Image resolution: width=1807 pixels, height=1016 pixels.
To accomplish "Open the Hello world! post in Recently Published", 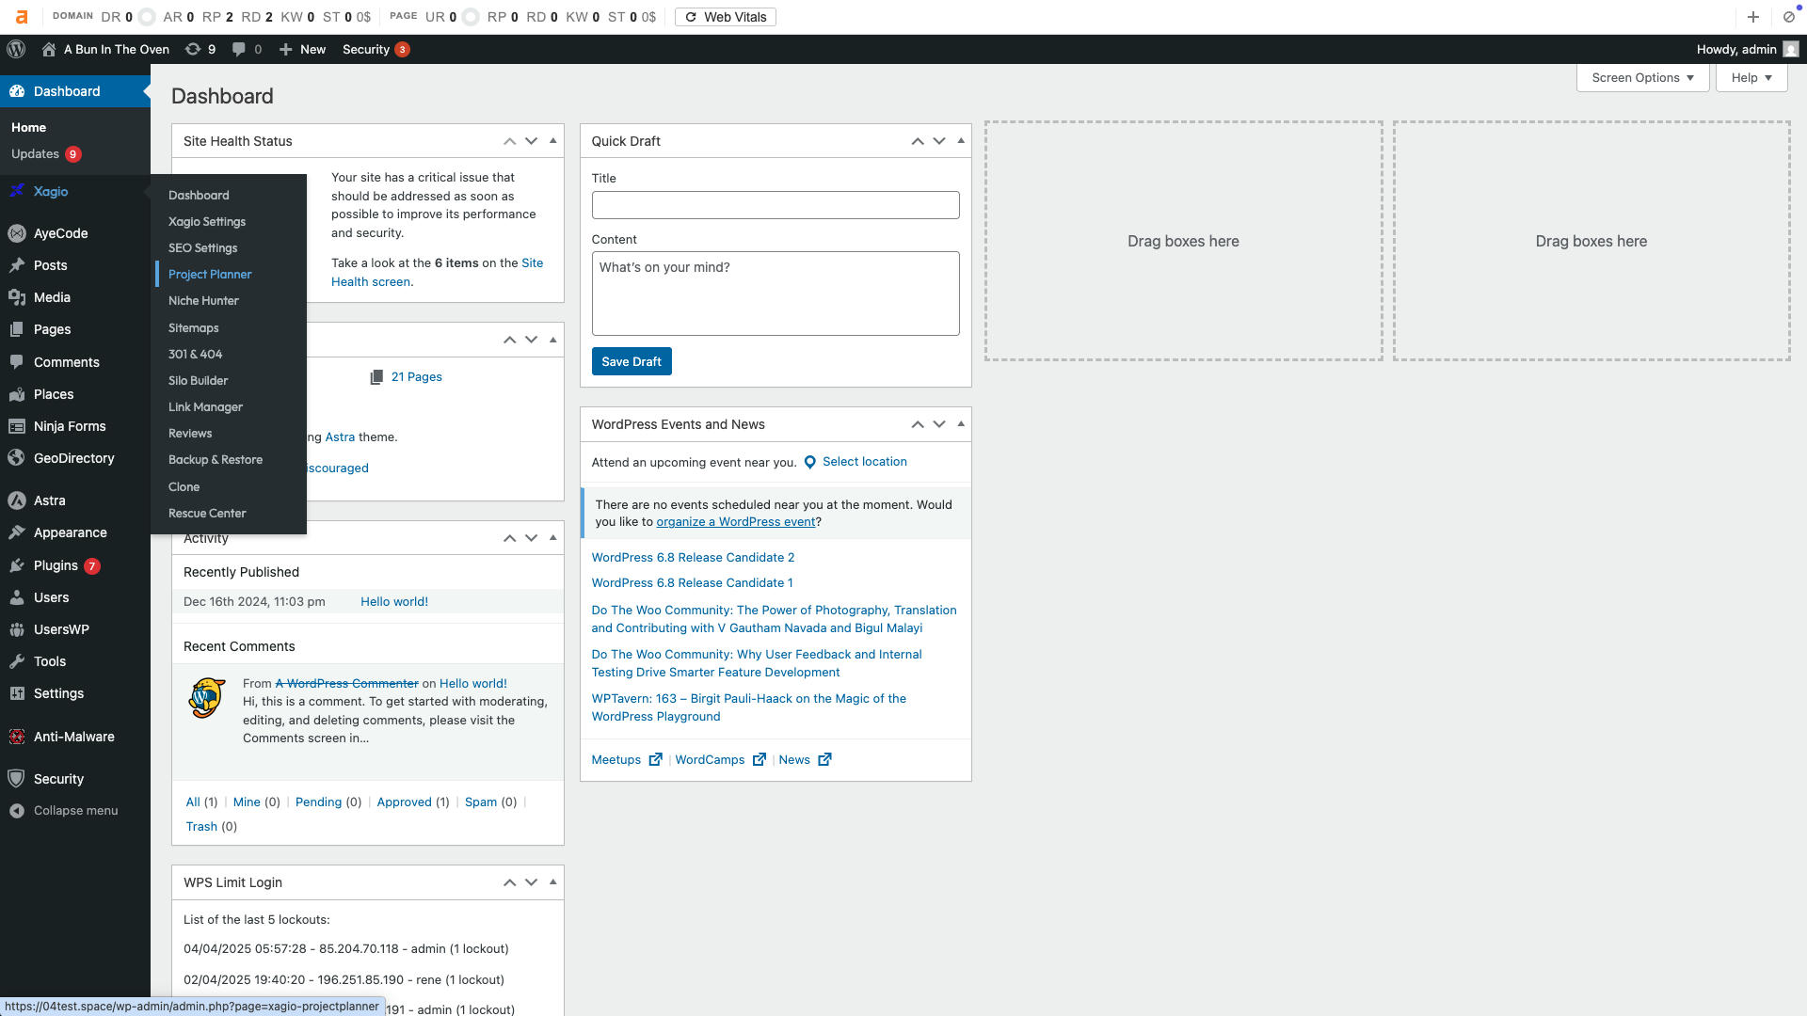I will point(394,602).
